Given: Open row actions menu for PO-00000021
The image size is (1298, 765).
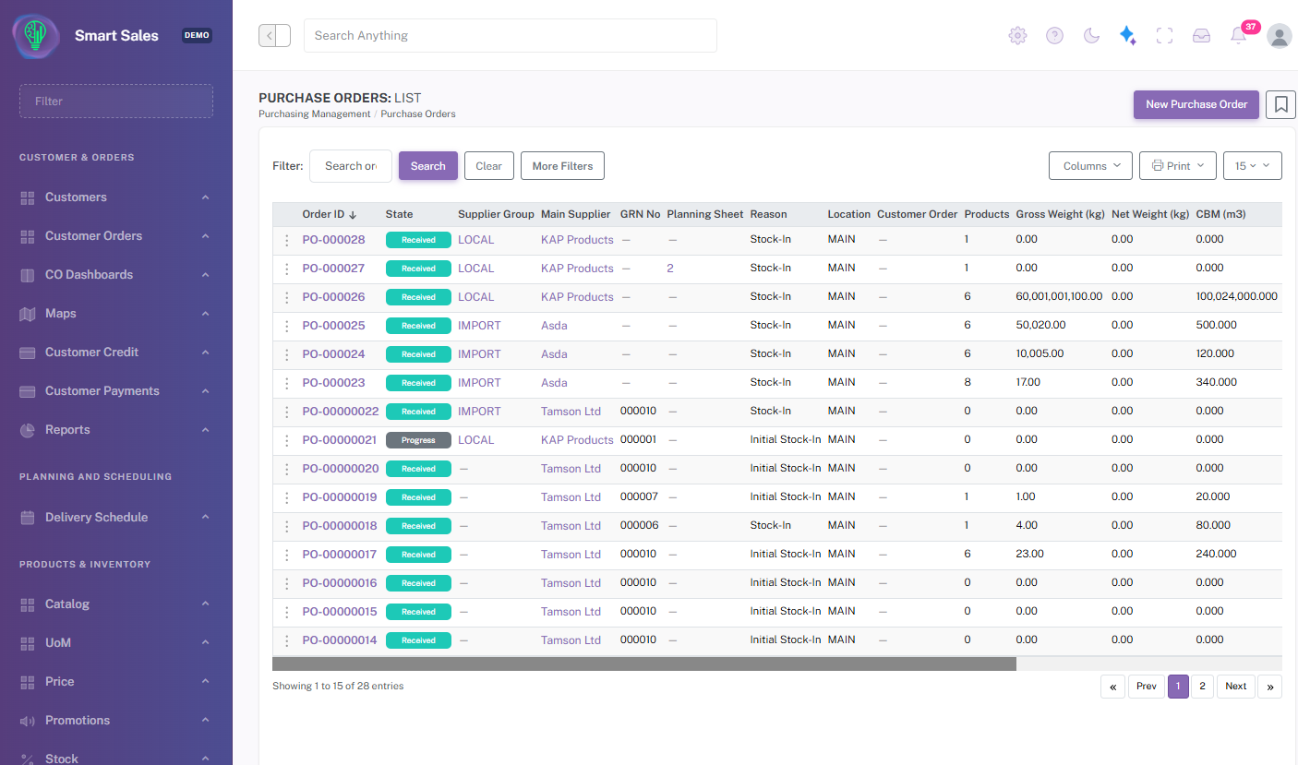Looking at the screenshot, I should pos(286,440).
